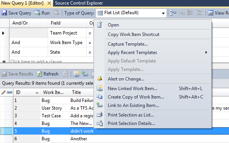229x143 pixels.
Task: Choose Print Selection as List...
Action: click(x=131, y=115)
